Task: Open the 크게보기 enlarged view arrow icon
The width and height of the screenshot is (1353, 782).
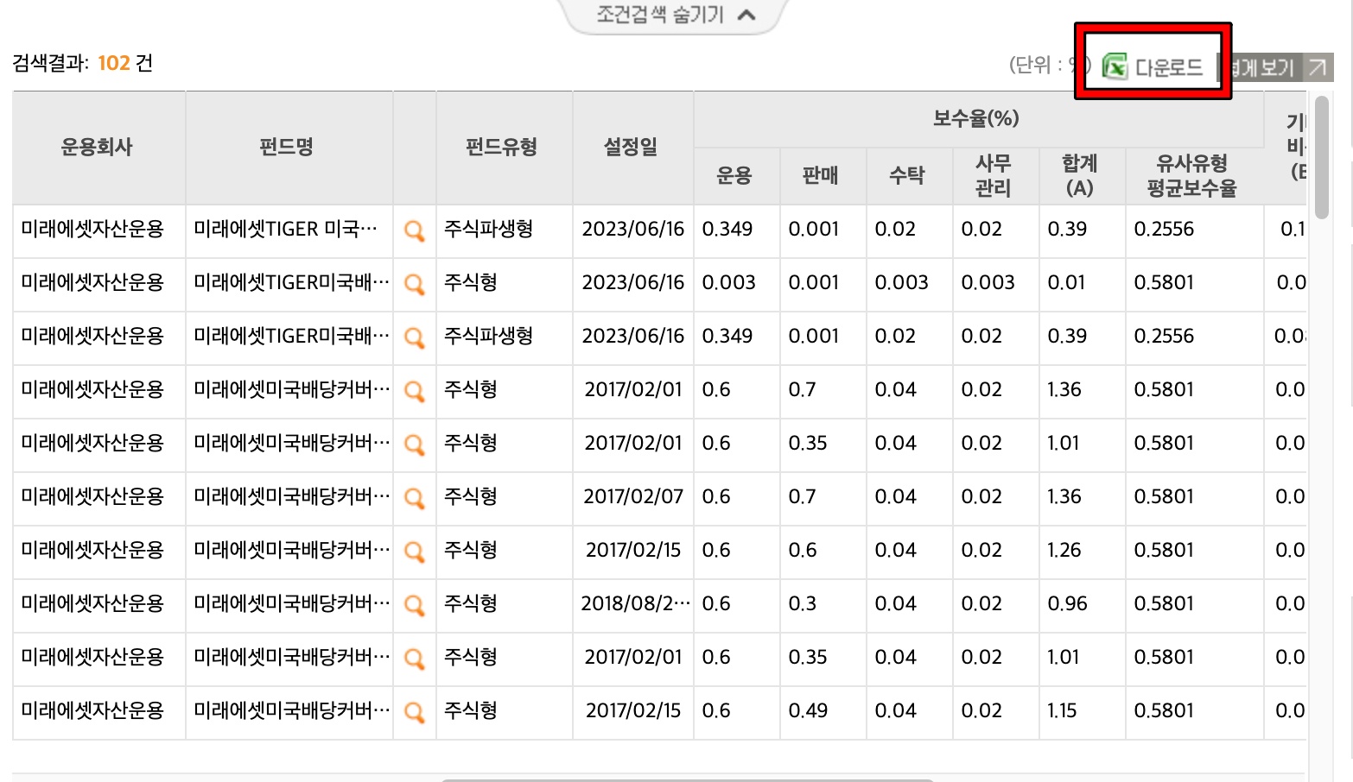Action: click(x=1317, y=67)
